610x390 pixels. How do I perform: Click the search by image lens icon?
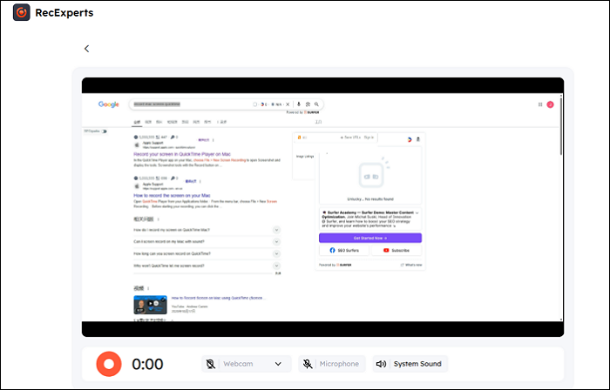pyautogui.click(x=308, y=104)
